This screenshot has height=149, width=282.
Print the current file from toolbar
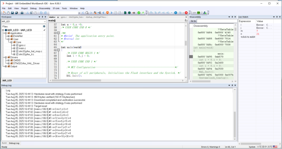22,13
